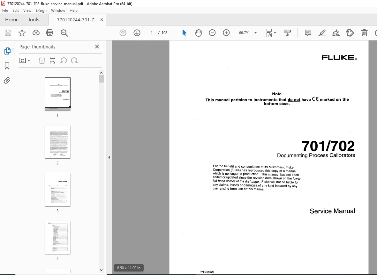Click the '701/702' title text
The width and height of the screenshot is (377, 275).
click(328, 146)
